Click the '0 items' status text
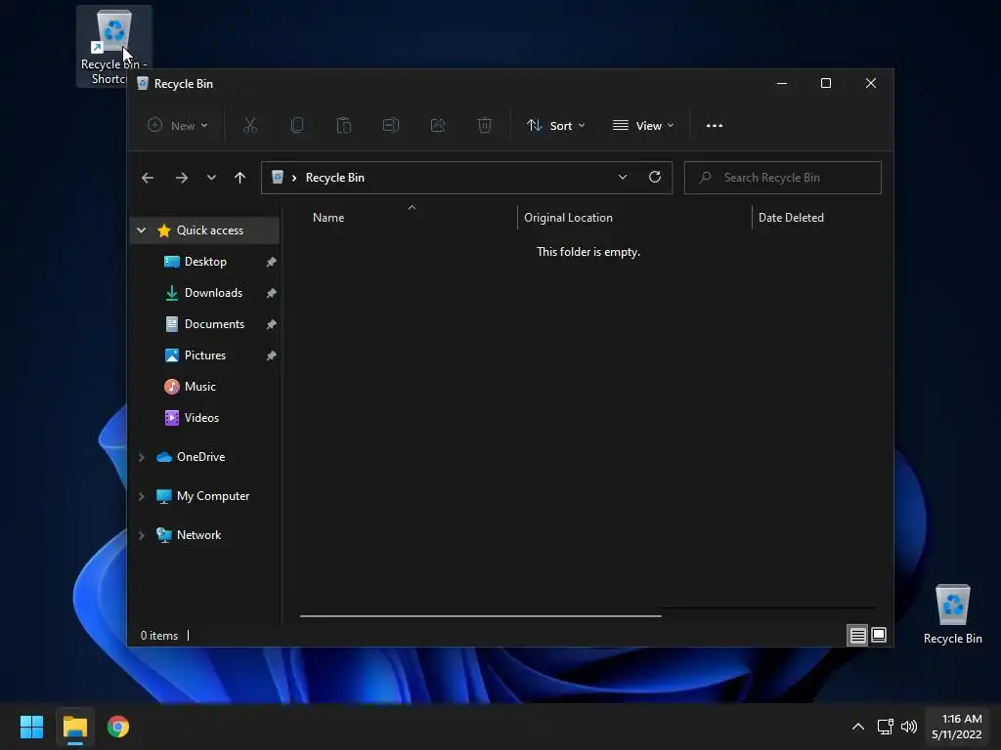This screenshot has height=750, width=1001. 159,636
